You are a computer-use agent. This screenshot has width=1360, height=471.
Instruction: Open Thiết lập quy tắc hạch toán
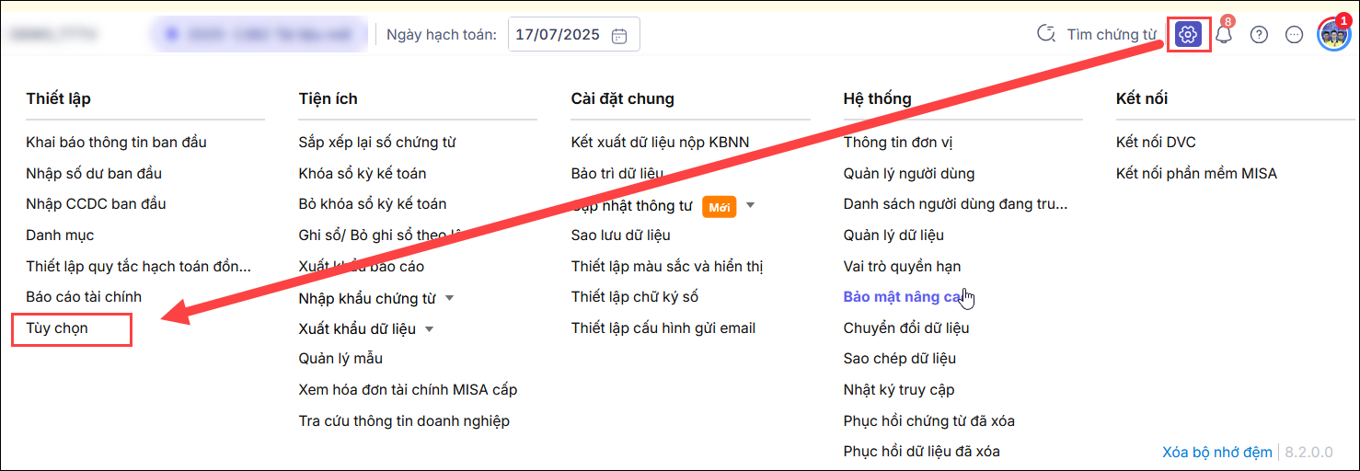coord(138,267)
